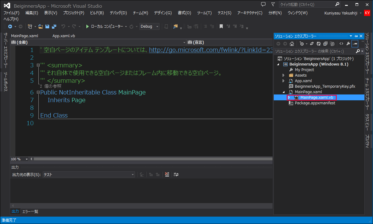Click Solution Explorer Home icon
Image resolution: width=373 pixels, height=224 pixels.
(x=292, y=44)
